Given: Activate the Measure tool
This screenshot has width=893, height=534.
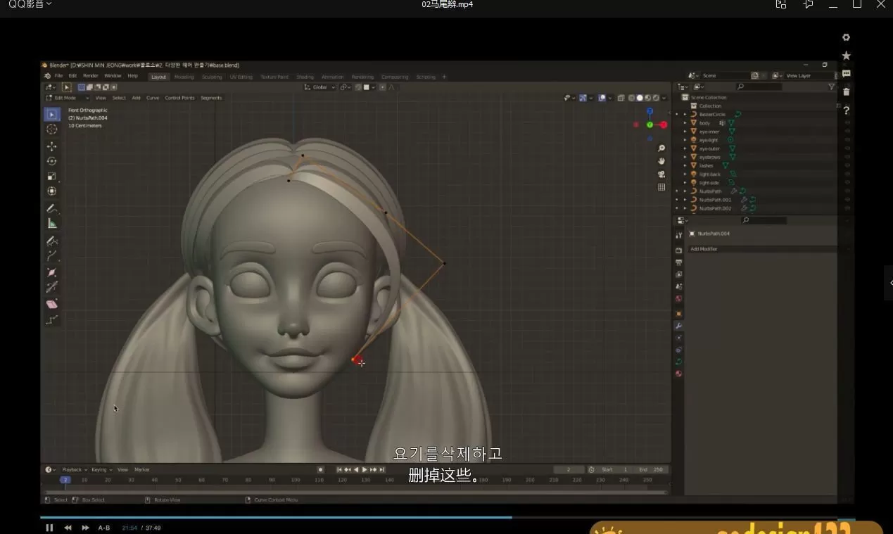Looking at the screenshot, I should point(51,223).
